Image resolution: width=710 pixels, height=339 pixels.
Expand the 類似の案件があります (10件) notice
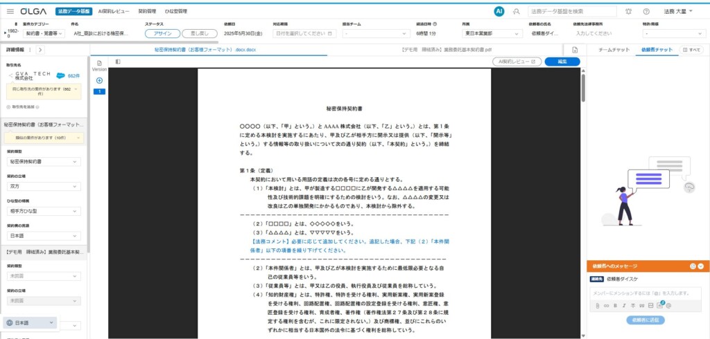44,138
